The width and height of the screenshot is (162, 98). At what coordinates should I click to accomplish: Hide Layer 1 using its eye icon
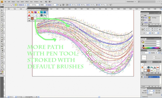[142, 77]
